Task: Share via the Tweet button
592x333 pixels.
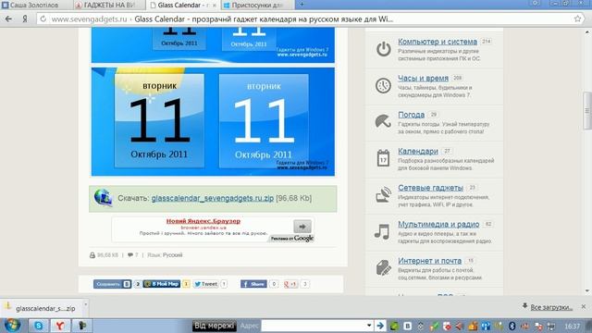Action: (205, 284)
